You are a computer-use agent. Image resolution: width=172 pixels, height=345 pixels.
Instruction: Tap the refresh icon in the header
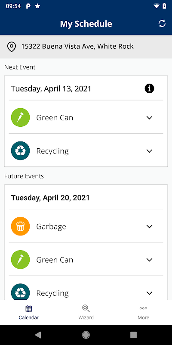click(162, 24)
